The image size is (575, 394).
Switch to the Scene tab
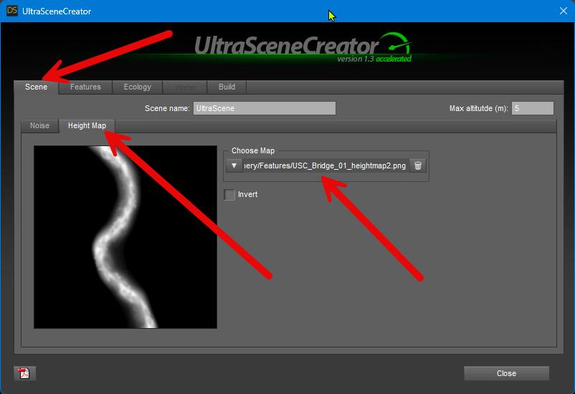(x=36, y=87)
